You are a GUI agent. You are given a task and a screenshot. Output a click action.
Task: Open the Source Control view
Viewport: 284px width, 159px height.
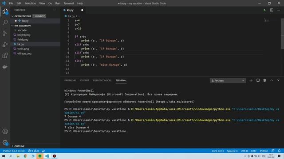(x=5, y=34)
